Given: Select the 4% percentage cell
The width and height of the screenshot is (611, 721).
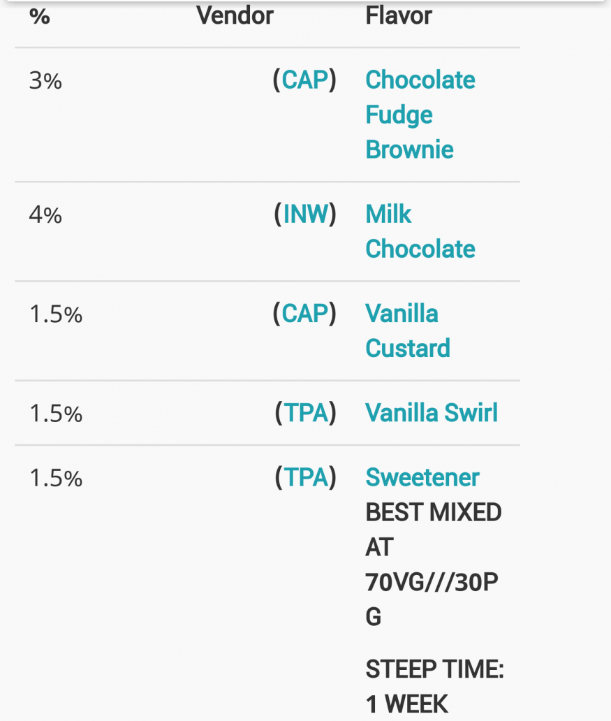Looking at the screenshot, I should pos(45,214).
